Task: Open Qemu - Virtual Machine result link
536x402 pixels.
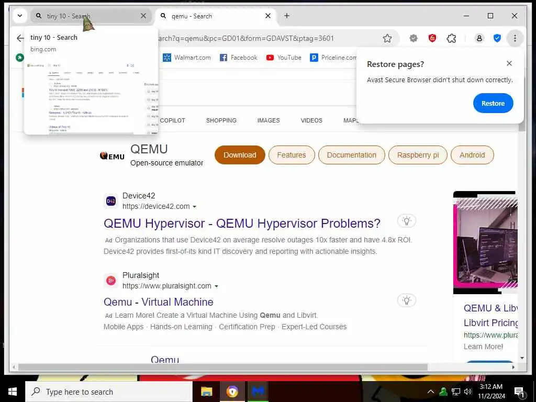Action: [x=158, y=302]
